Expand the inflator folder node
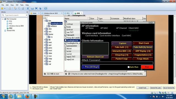The height and width of the screenshot is (99, 176). 47,26
